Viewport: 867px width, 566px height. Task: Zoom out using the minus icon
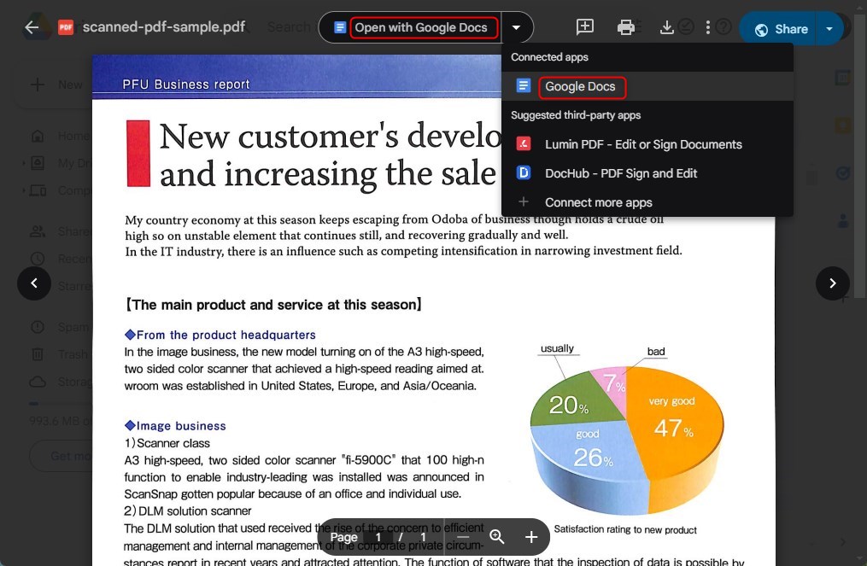[x=462, y=537]
